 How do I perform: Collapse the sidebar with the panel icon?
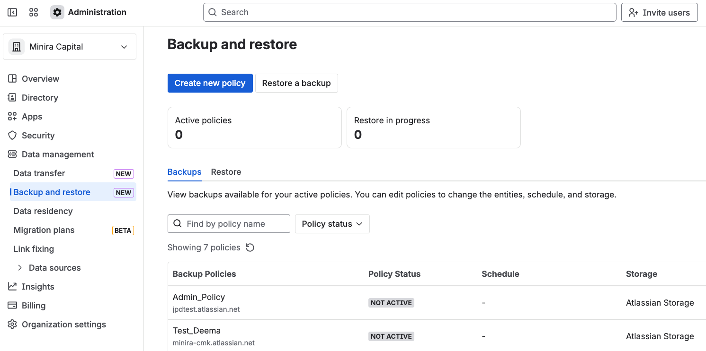[12, 12]
